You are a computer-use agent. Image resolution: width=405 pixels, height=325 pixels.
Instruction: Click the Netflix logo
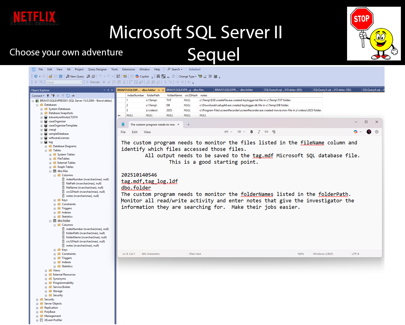34,17
